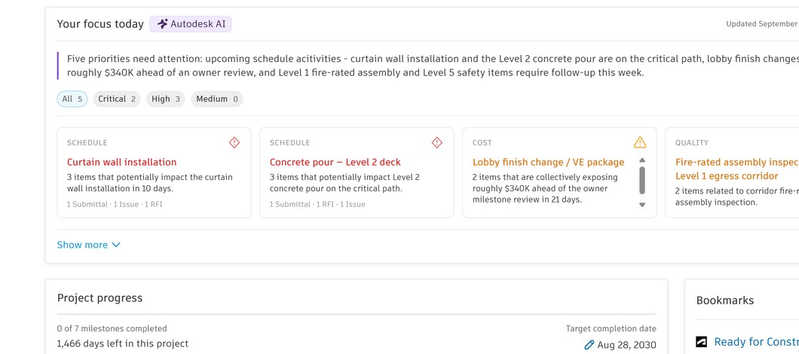The width and height of the screenshot is (799, 354).
Task: Filter priorities by Critical 2
Action: coord(117,99)
